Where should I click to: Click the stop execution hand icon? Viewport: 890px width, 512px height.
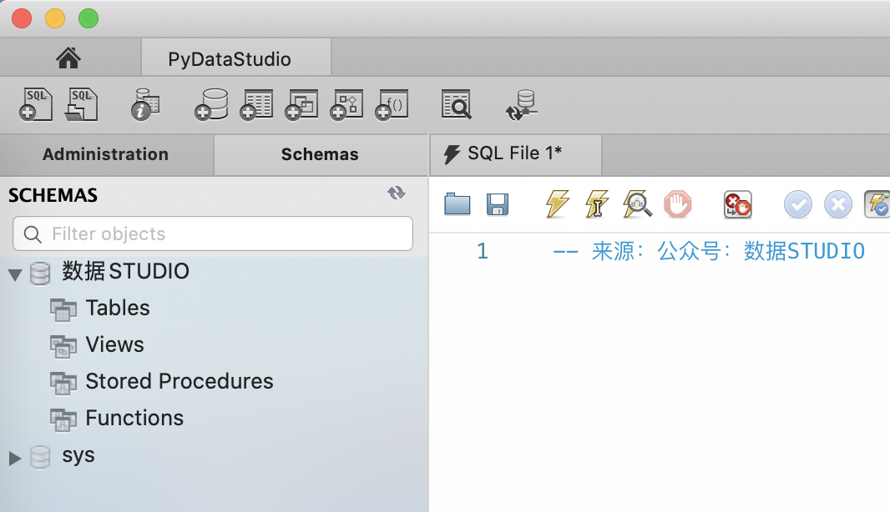pyautogui.click(x=677, y=203)
